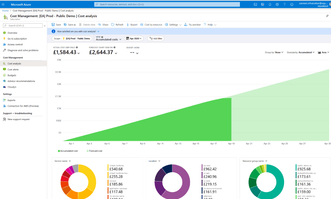Open Diagnose and solve problems
This screenshot has width=331, height=199.
point(23,50)
